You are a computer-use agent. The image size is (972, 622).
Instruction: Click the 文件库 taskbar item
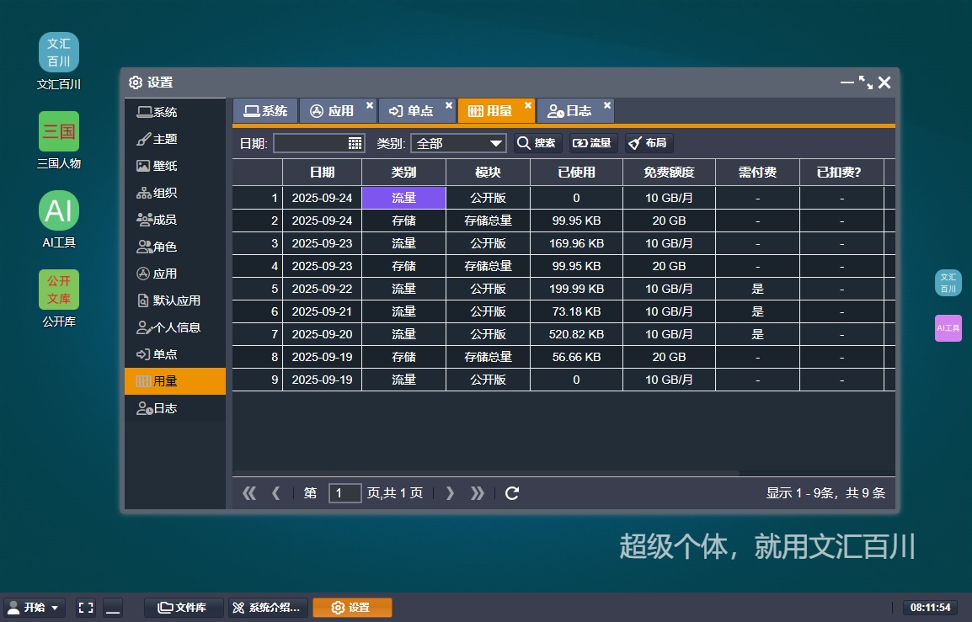pyautogui.click(x=183, y=607)
